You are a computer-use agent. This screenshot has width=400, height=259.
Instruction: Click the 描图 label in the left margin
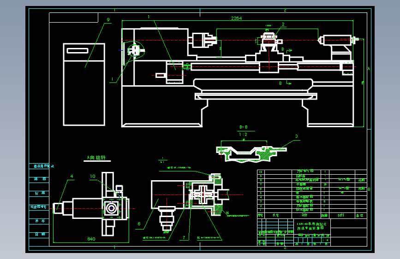40,179
